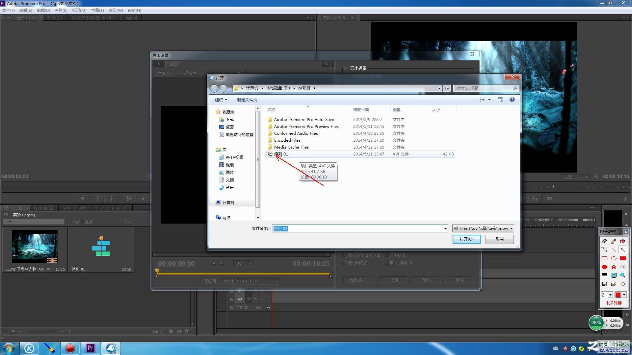The width and height of the screenshot is (632, 355).
Task: Click the screen capture monitor icon in palette
Action: (614, 275)
